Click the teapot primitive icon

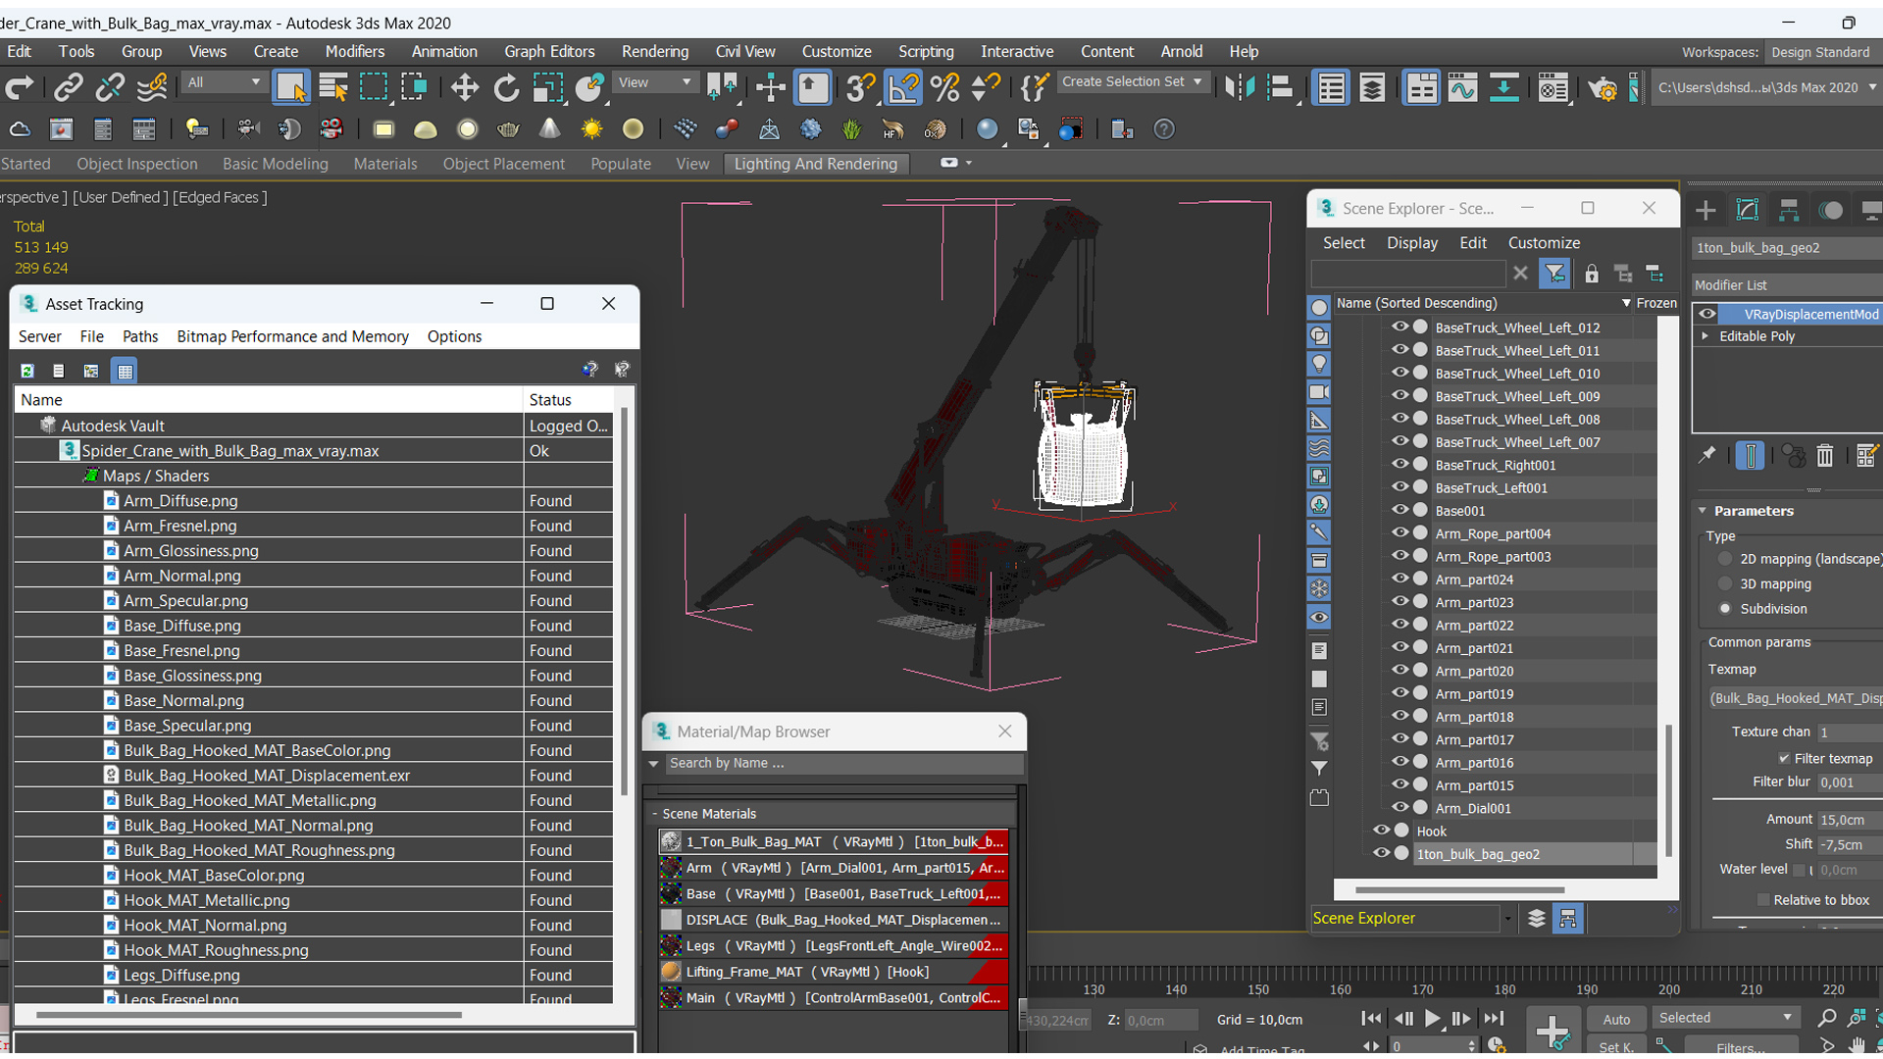coord(508,129)
